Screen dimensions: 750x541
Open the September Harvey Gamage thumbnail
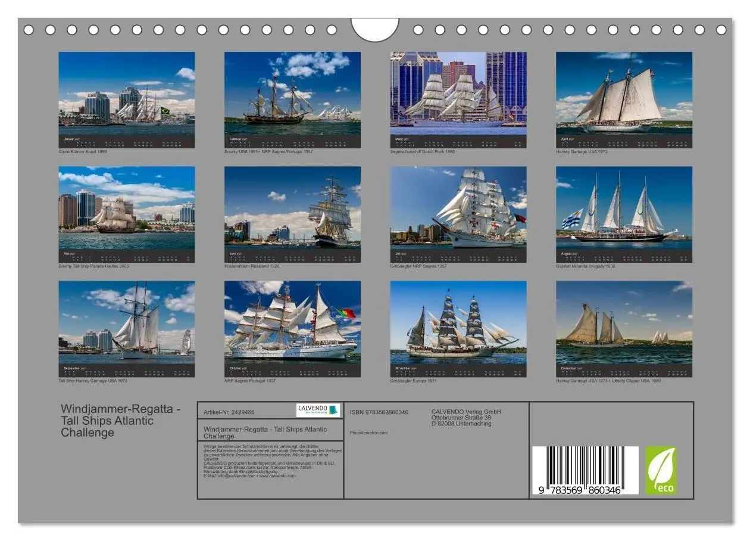coord(126,329)
